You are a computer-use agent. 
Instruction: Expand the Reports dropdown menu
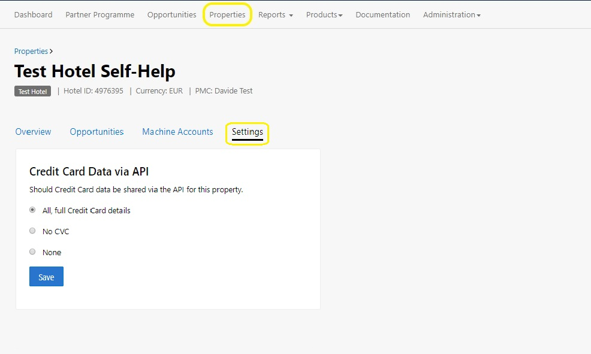coord(275,14)
